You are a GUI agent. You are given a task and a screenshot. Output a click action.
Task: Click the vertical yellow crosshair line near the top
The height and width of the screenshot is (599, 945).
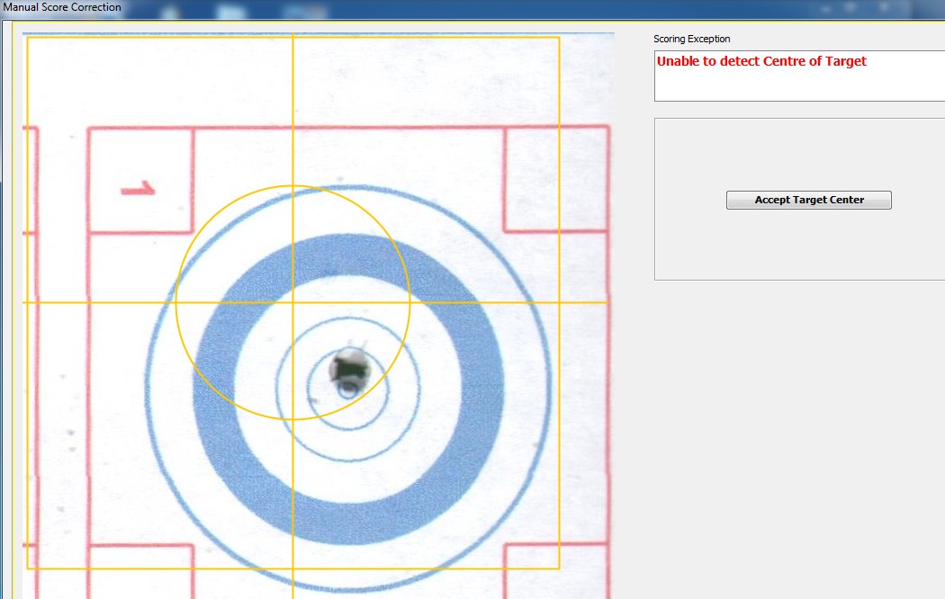(292, 81)
